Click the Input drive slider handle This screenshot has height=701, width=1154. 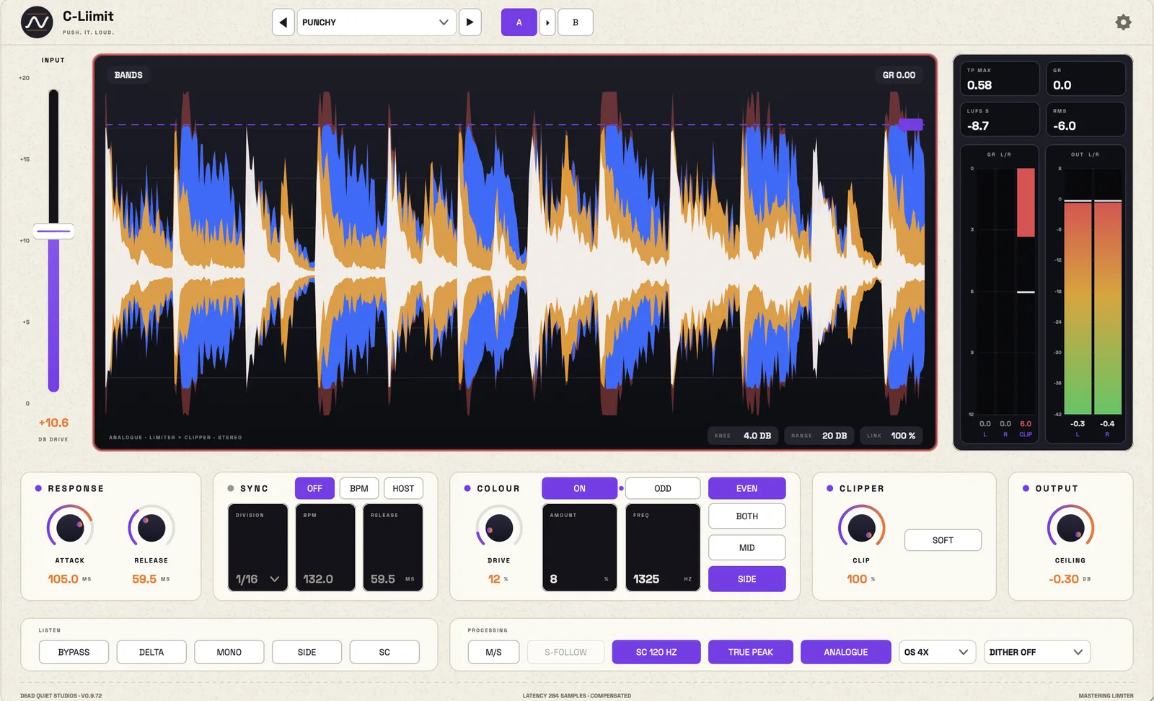pyautogui.click(x=53, y=232)
